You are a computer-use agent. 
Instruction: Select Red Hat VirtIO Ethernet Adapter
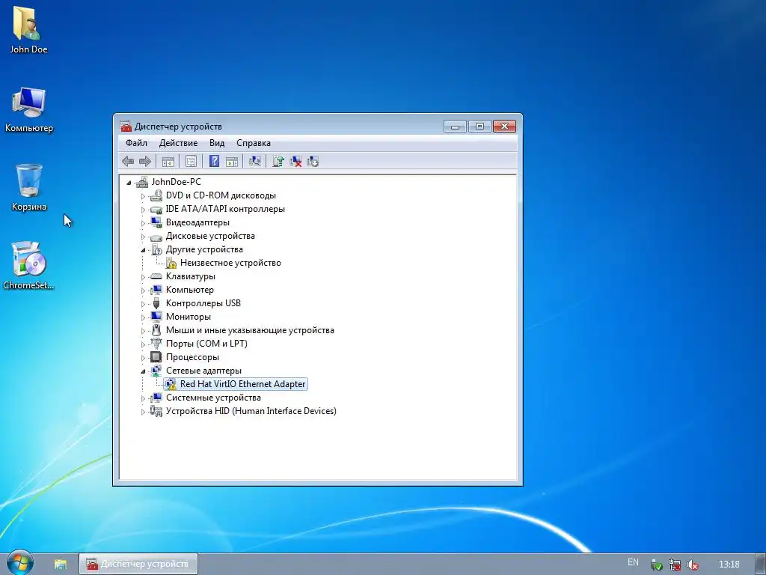pos(242,384)
